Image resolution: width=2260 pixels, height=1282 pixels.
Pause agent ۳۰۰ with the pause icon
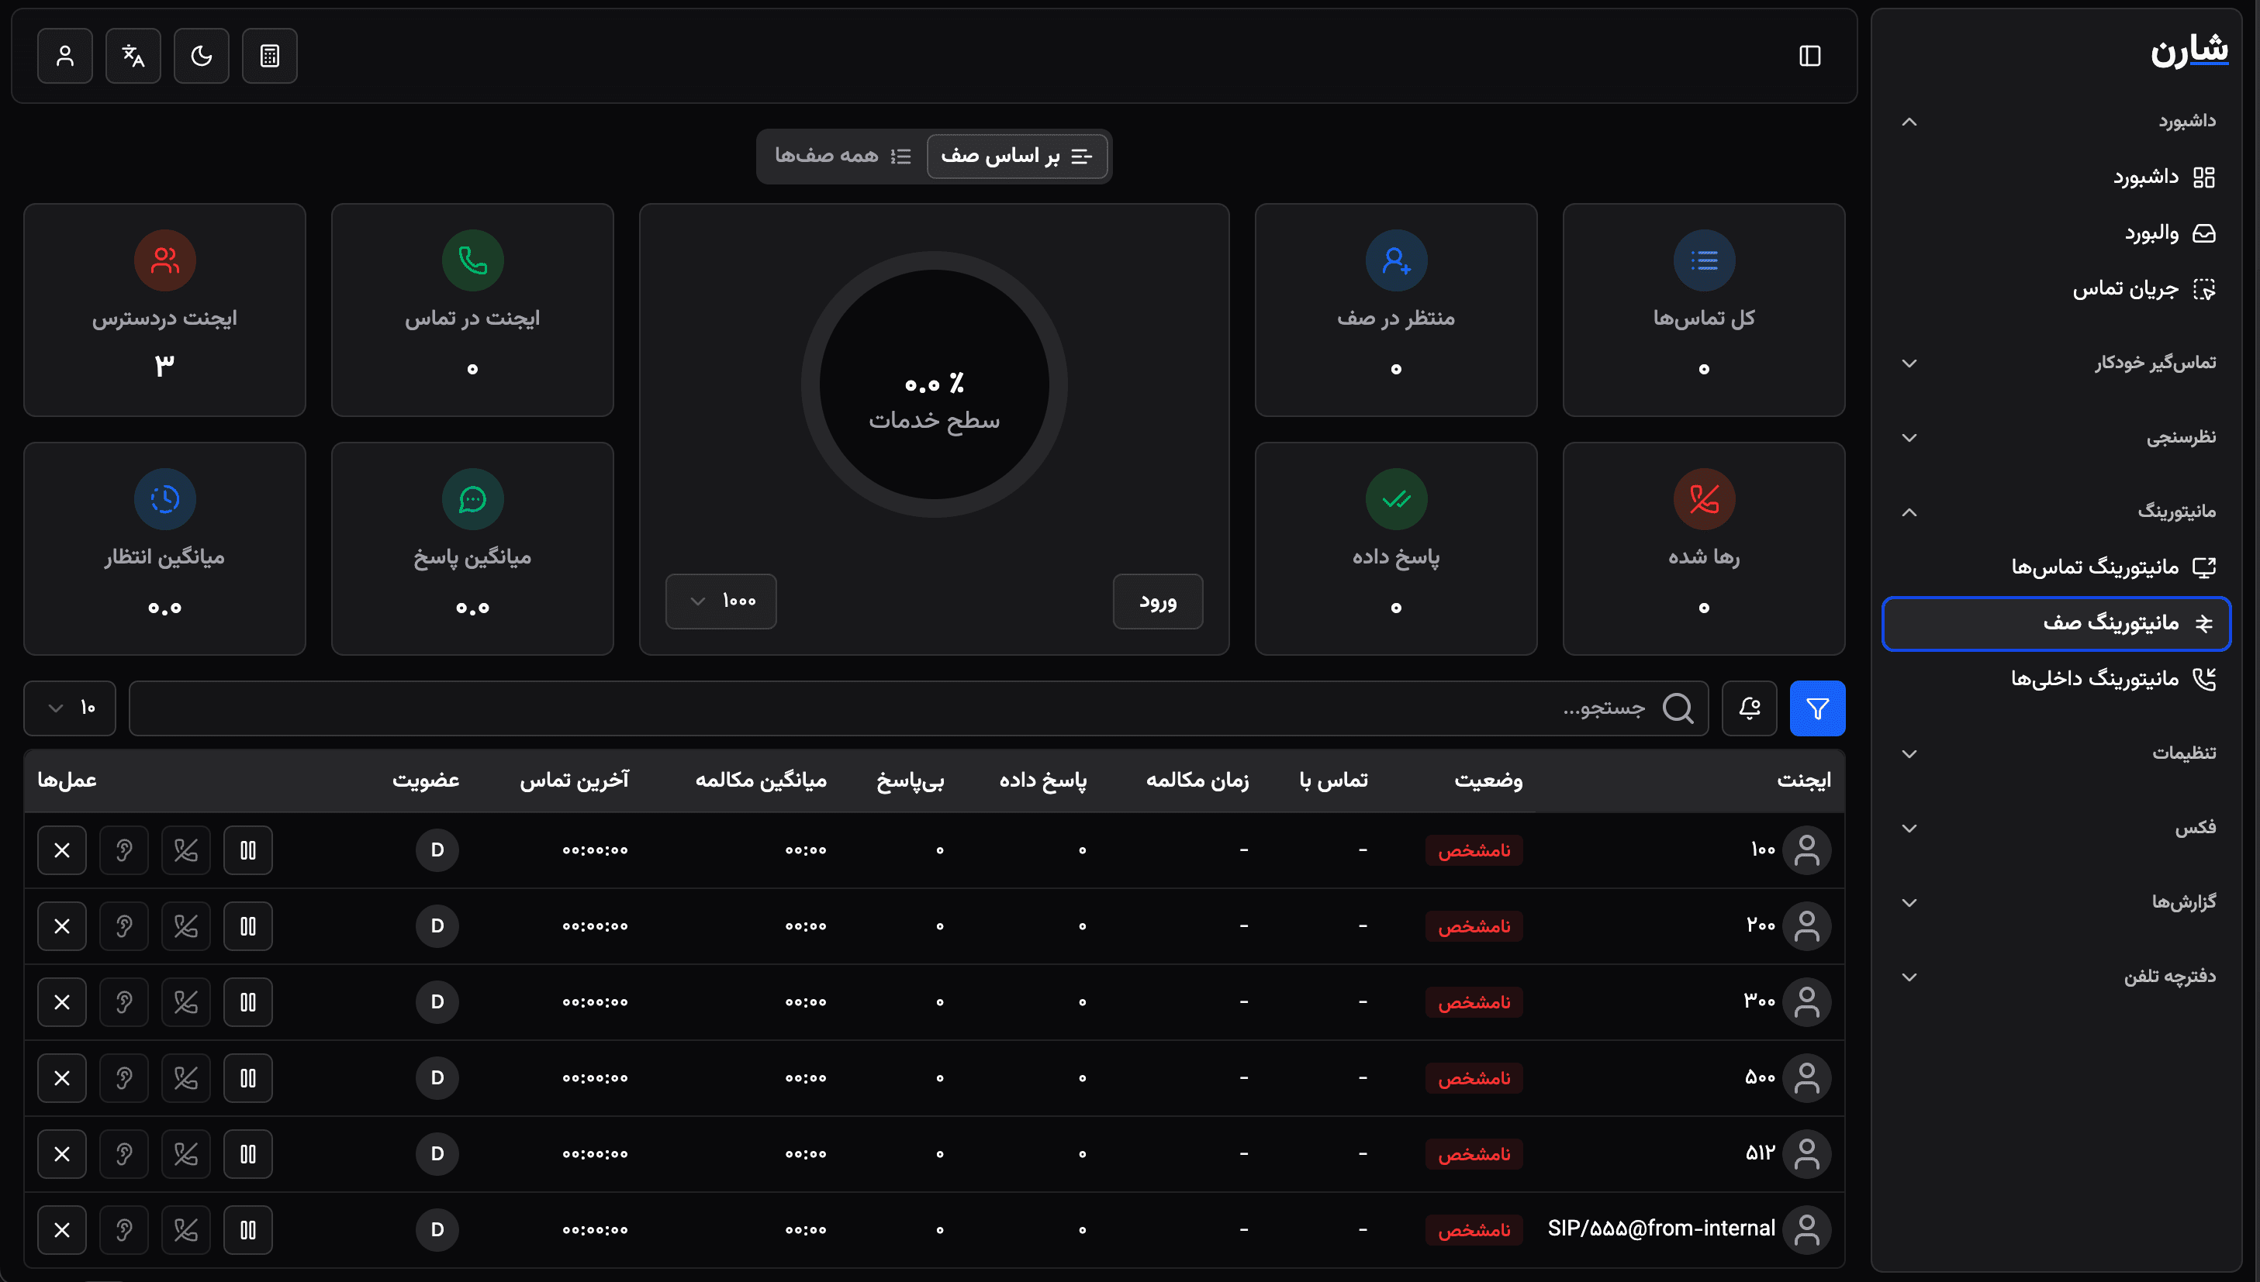coord(247,1002)
